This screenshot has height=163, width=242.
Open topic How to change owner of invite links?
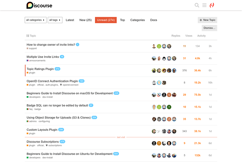click(51, 45)
